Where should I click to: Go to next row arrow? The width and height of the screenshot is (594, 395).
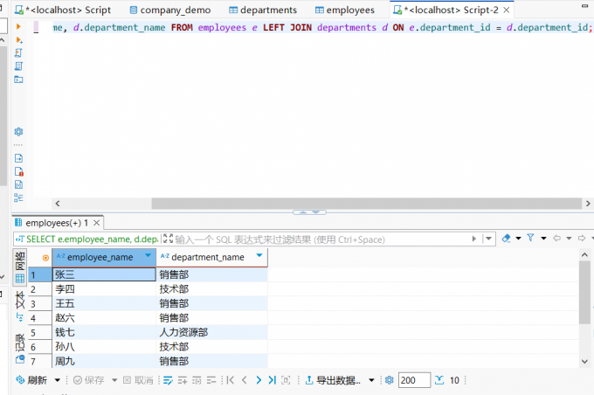click(259, 380)
